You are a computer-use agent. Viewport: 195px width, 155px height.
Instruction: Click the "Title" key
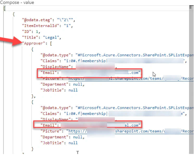point(30,38)
